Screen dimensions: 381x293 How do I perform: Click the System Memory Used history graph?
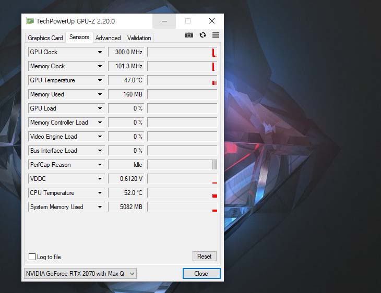182,207
